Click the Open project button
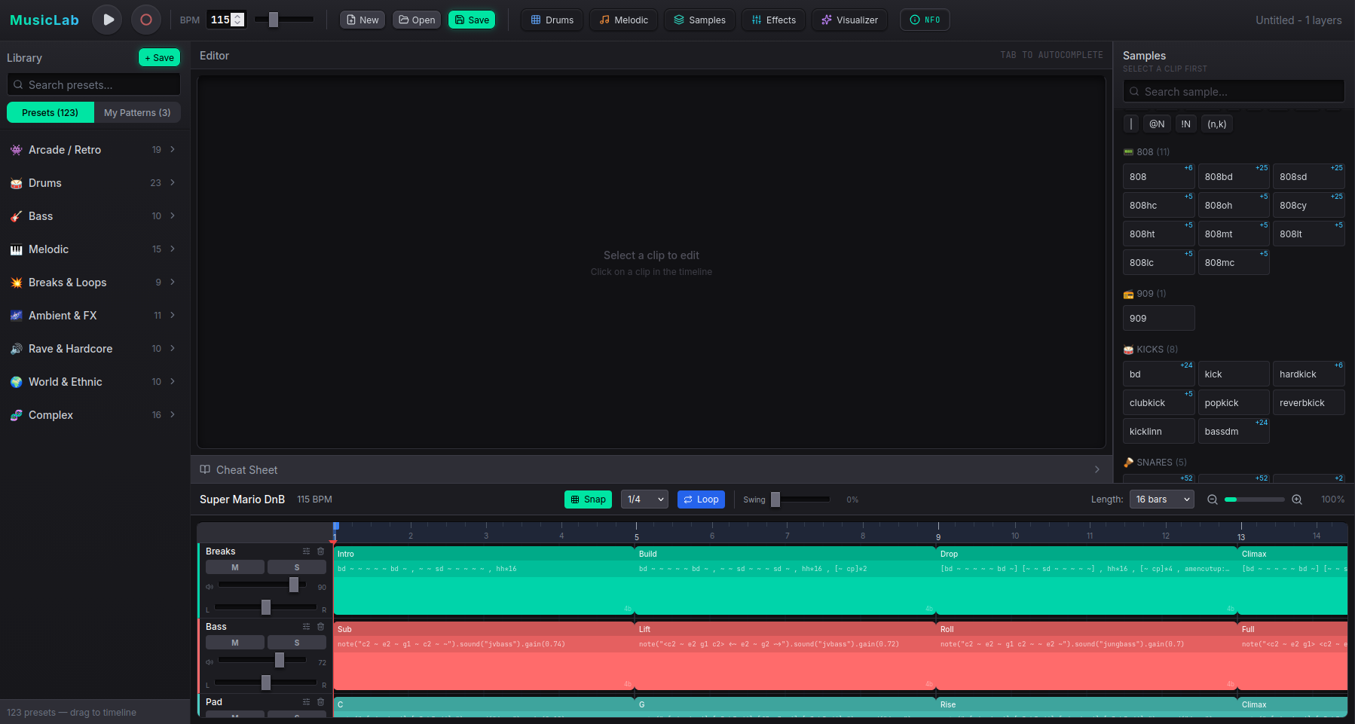The height and width of the screenshot is (724, 1355). [x=417, y=20]
